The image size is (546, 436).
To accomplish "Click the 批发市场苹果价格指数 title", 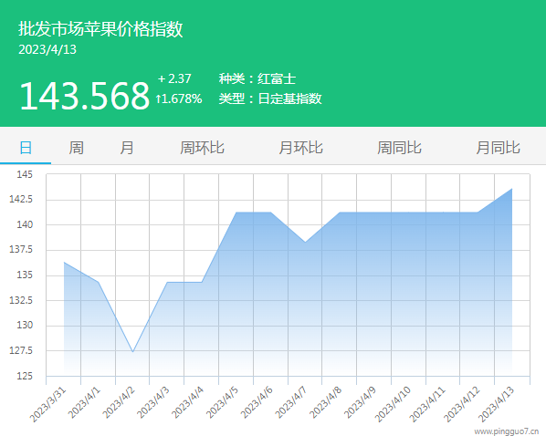I will (100, 28).
